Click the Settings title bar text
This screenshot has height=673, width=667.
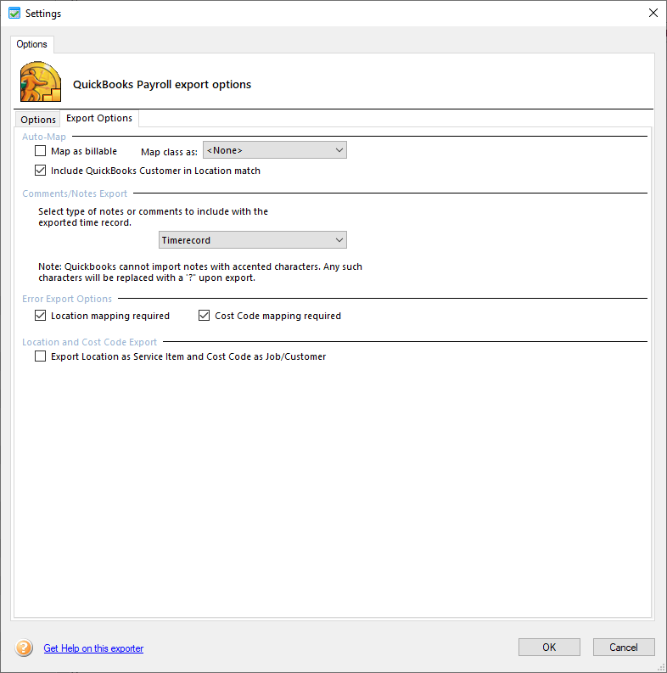(43, 14)
